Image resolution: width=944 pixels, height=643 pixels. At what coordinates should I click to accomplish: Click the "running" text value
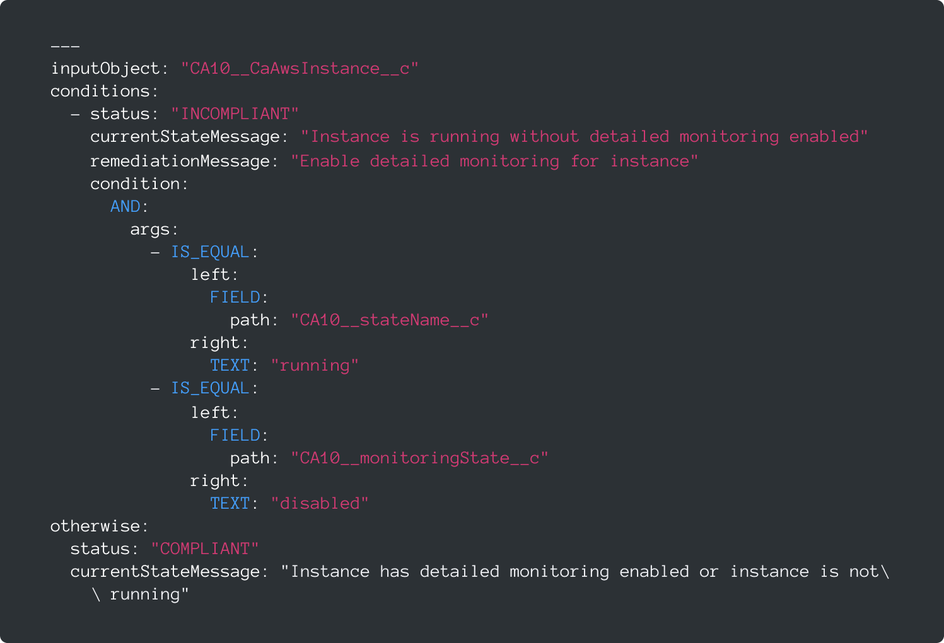(x=315, y=366)
